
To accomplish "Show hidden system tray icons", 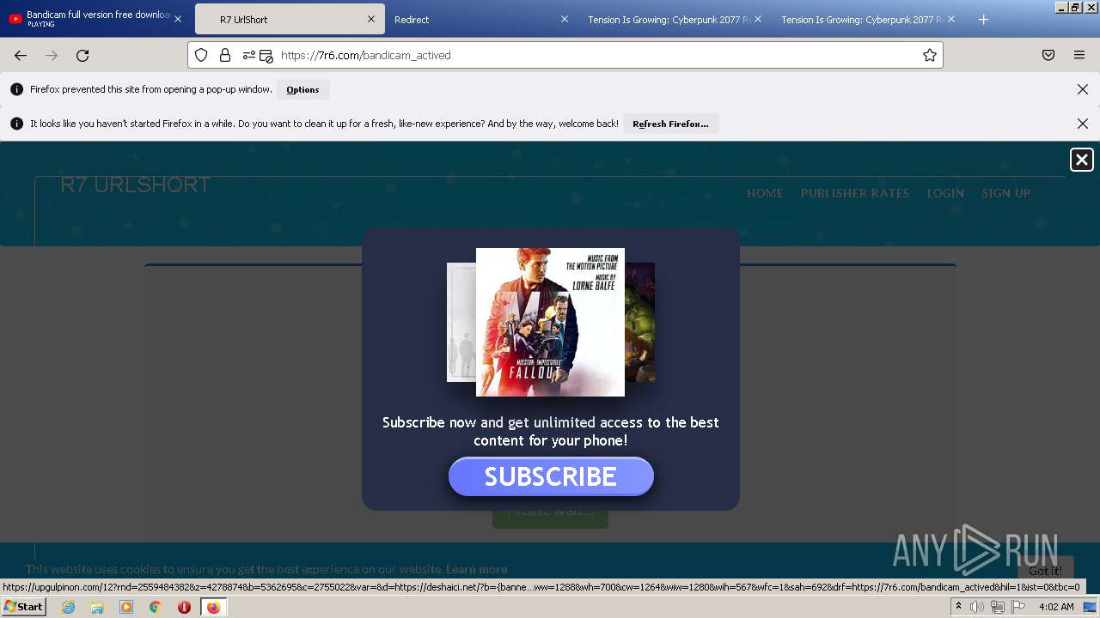I will (x=958, y=607).
